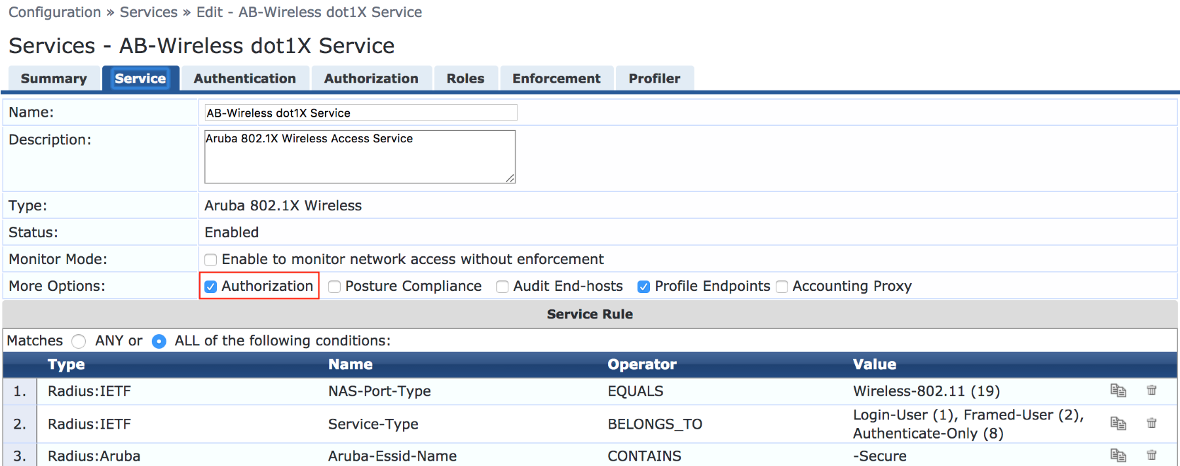Click the Aruba 802.1X Wireless type value
Screen dimensions: 1180x466
tap(283, 206)
